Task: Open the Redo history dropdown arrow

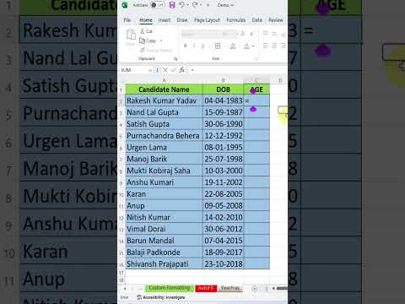Action: pyautogui.click(x=201, y=5)
